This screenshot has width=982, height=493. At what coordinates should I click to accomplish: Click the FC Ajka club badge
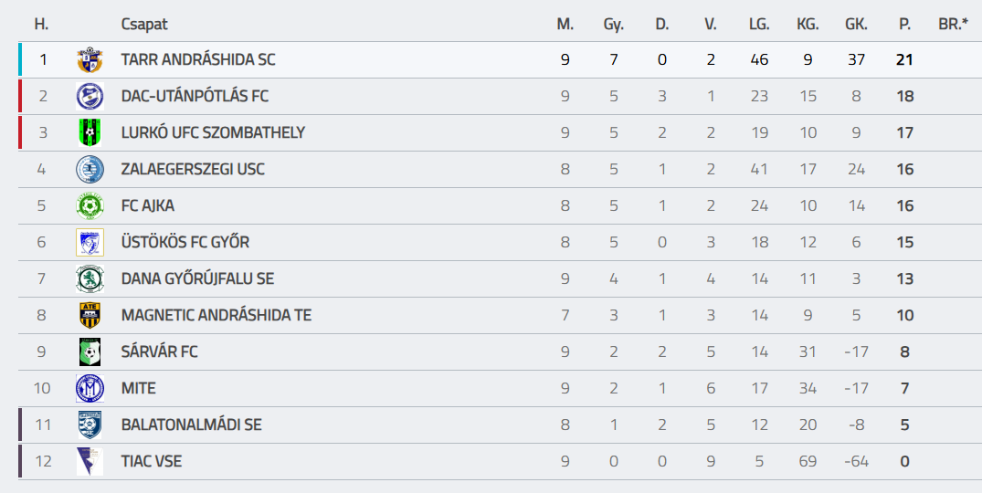[x=90, y=206]
